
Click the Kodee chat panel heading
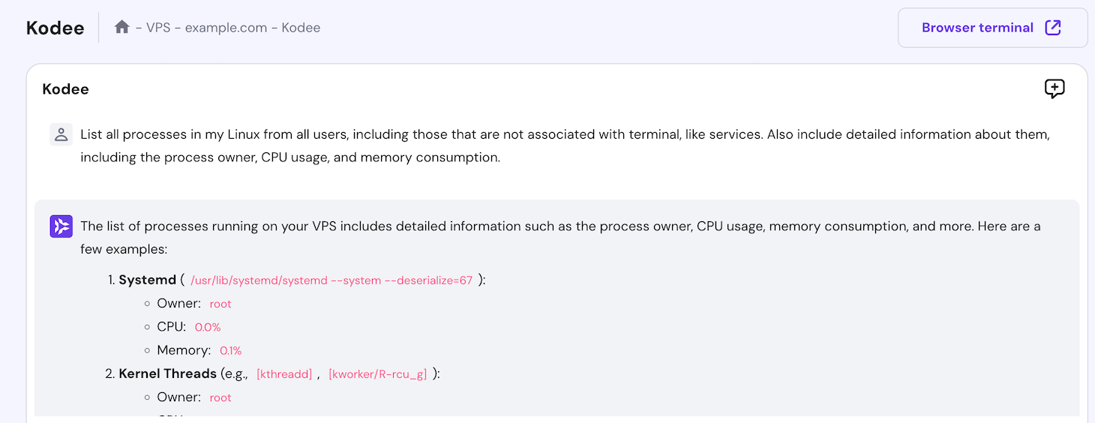click(x=65, y=89)
